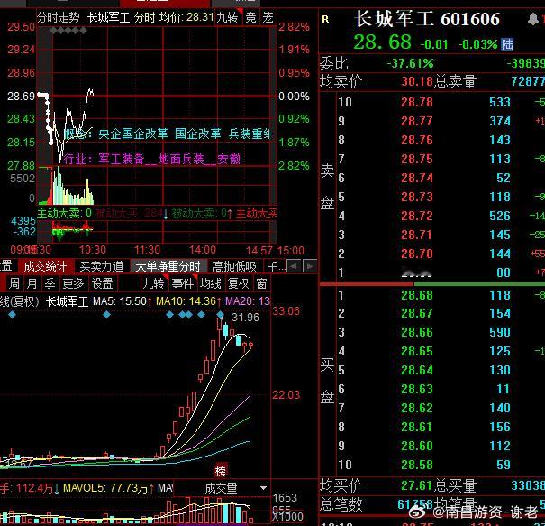Click the 10:30 time label on the intraday axis
The image size is (545, 526).
point(93,250)
